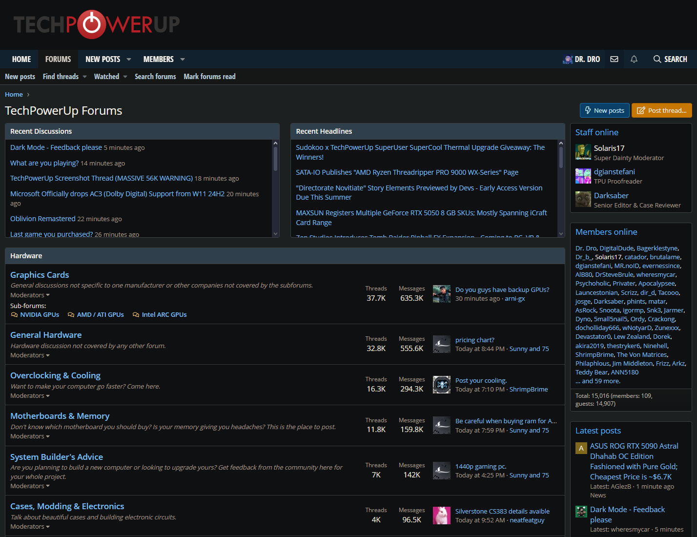The height and width of the screenshot is (537, 697).
Task: Click Mark forums read
Action: [x=209, y=77]
